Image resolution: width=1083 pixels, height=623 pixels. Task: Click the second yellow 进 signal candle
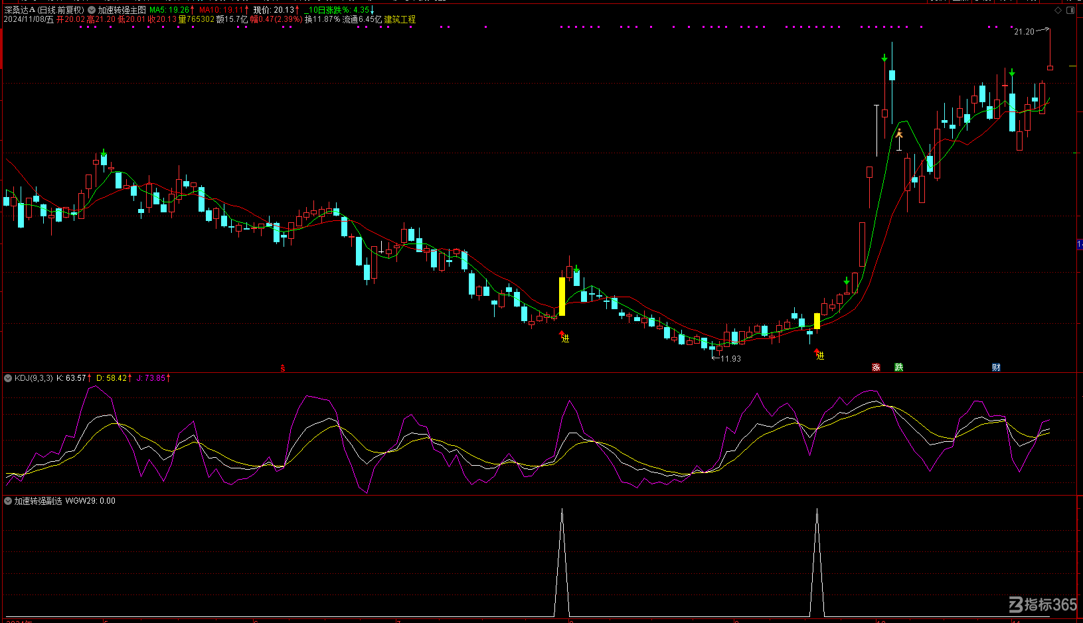click(817, 321)
